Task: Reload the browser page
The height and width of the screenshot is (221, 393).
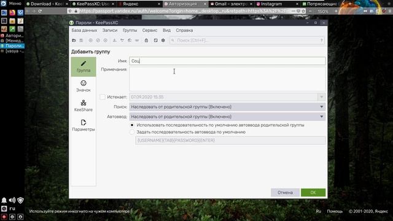Action: pyautogui.click(x=40, y=11)
